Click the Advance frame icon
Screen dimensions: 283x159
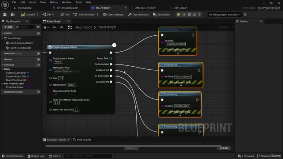[x=184, y=15]
